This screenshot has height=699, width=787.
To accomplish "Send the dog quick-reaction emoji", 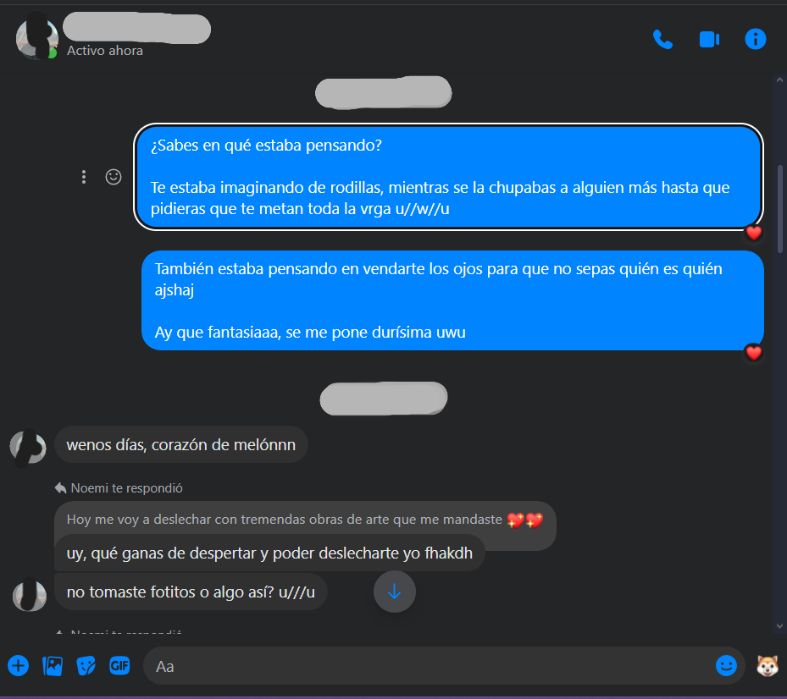I will point(768,666).
